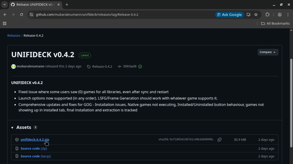Open Chrome's three-dot menu
Image resolution: width=293 pixels, height=164 pixels.
[x=288, y=15]
